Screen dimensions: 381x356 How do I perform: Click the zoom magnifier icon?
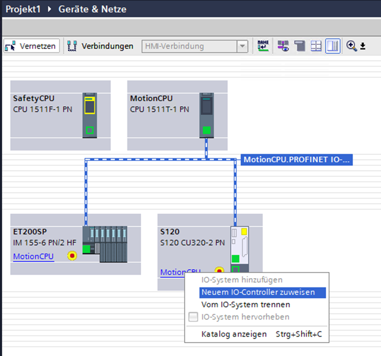pyautogui.click(x=351, y=46)
